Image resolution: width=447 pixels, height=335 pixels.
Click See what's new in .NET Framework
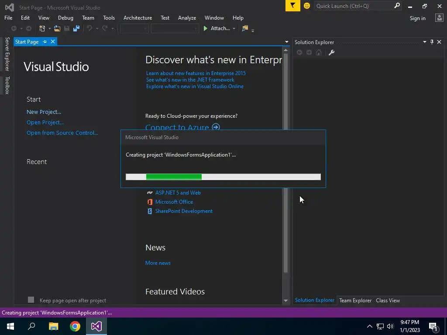(190, 80)
